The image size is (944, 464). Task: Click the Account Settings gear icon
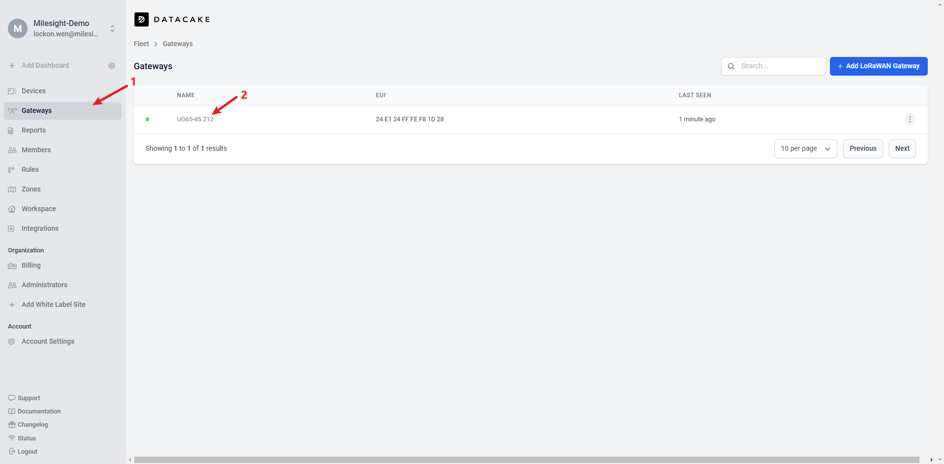tap(11, 342)
